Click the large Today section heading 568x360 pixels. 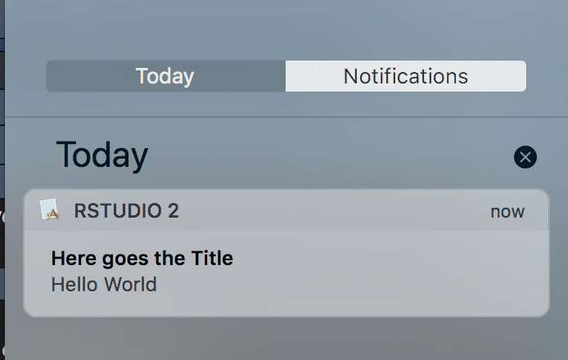(102, 155)
